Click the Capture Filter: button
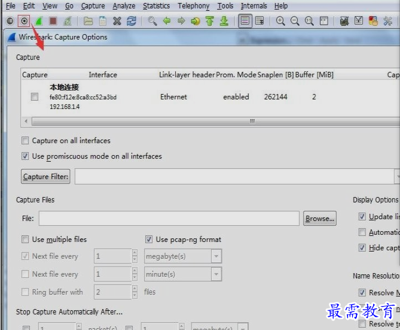This screenshot has width=400, height=330. [x=45, y=176]
